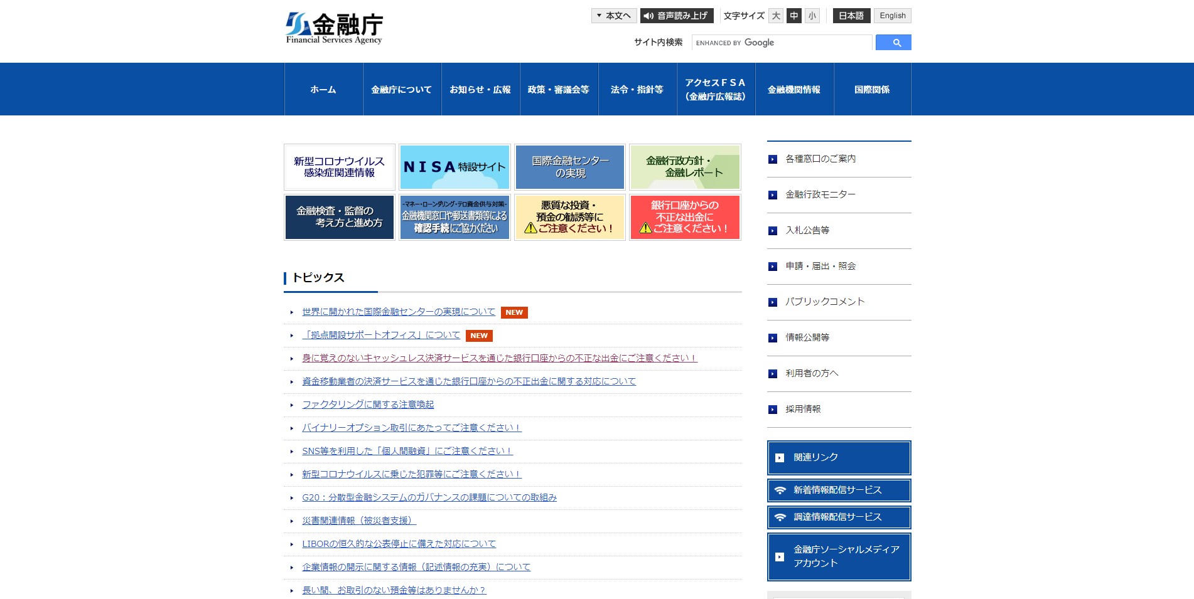Click wifi icon on 調達情報配信サービス
Screen dimensions: 1194x599
point(780,517)
